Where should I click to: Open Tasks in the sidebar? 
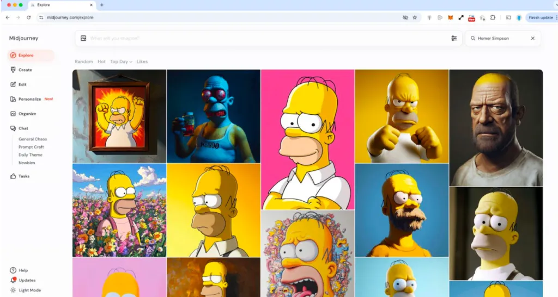(x=23, y=176)
